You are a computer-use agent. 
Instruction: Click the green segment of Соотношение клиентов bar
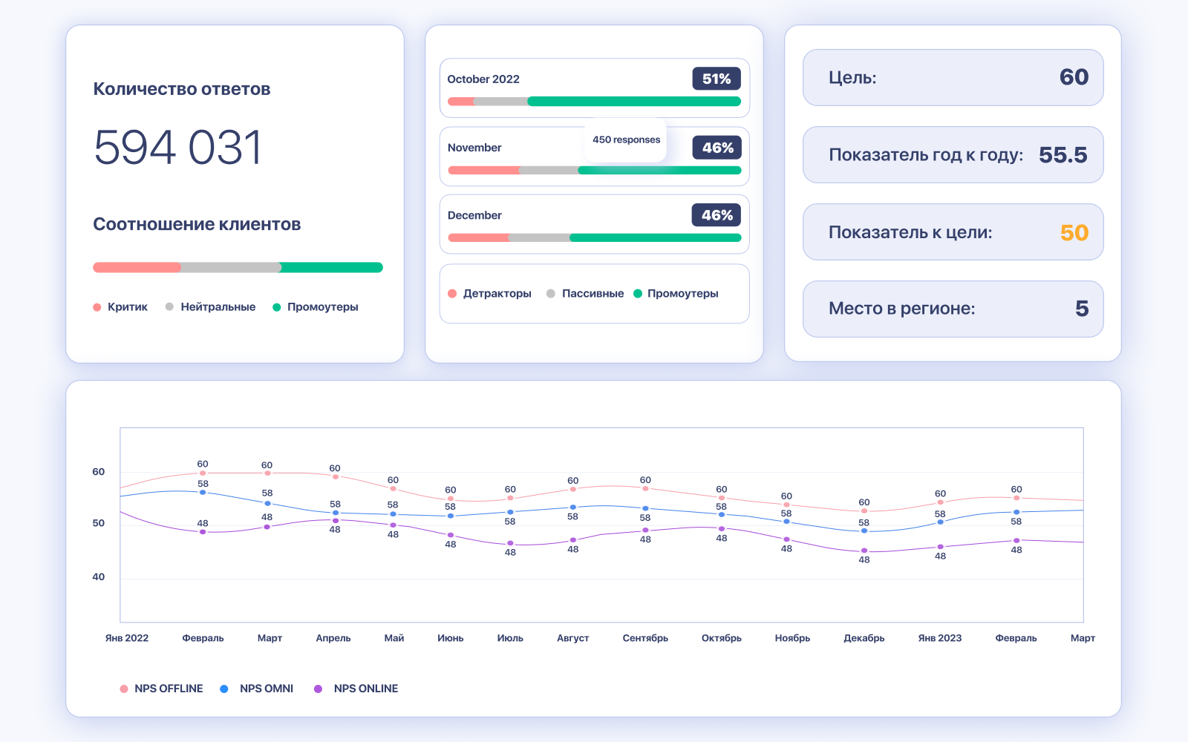click(x=332, y=268)
